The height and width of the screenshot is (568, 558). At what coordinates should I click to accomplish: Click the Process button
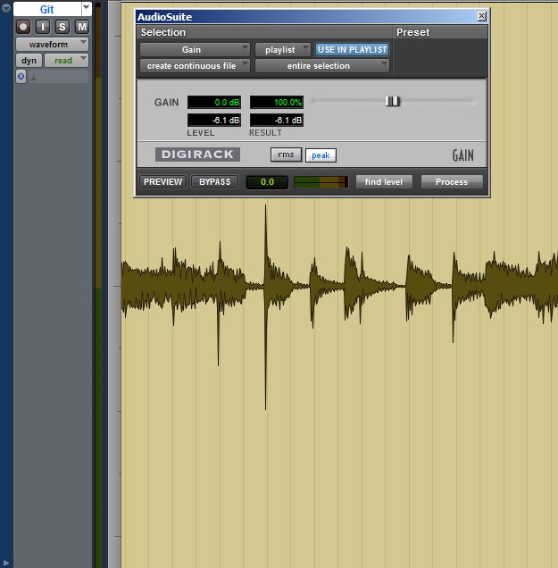click(451, 182)
